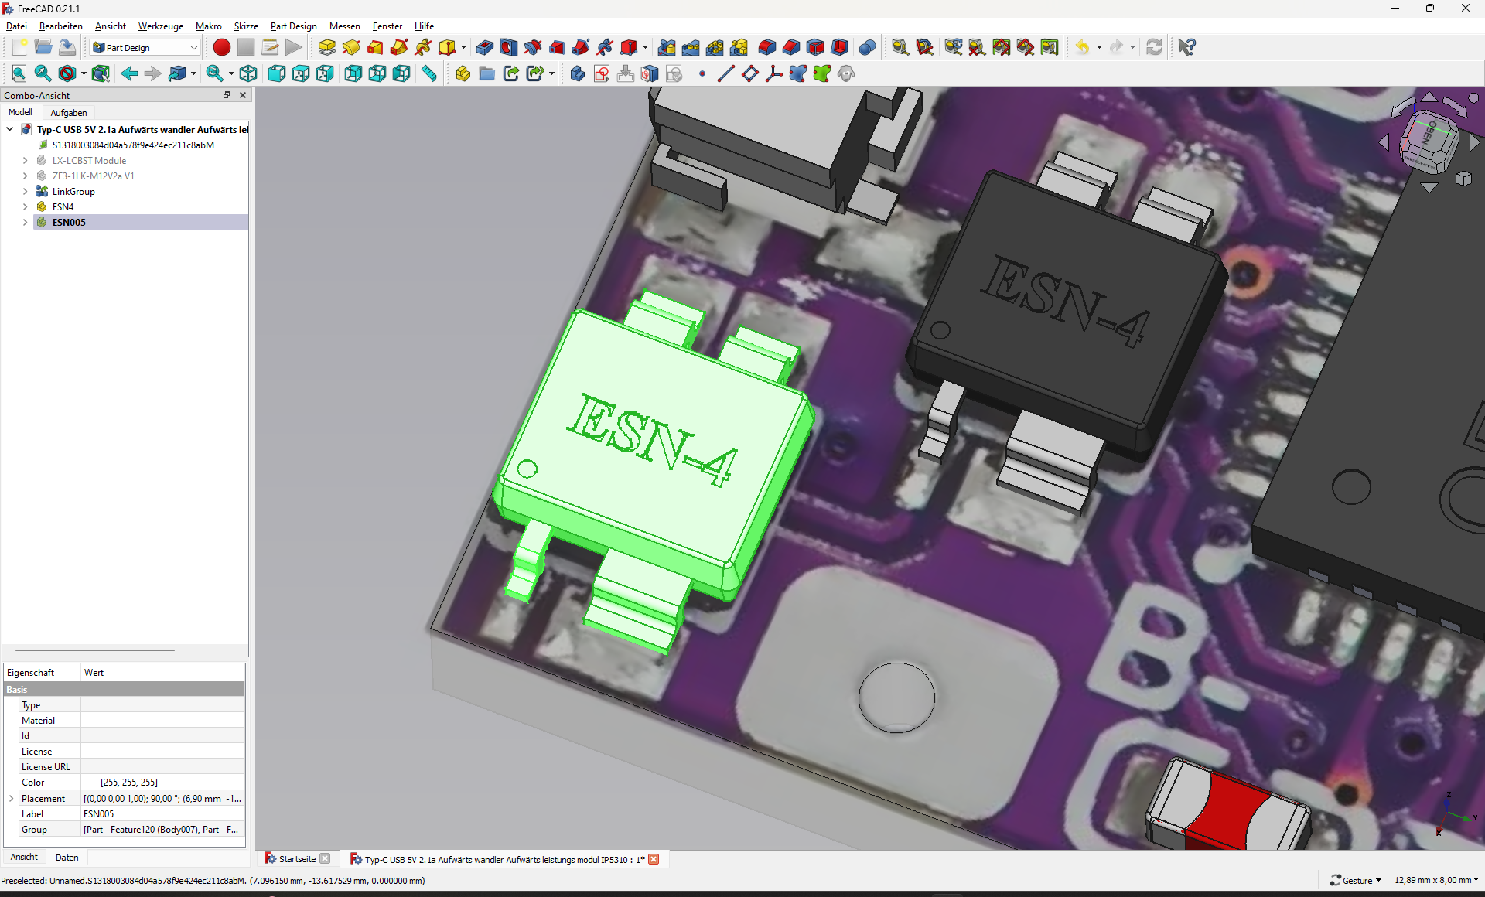Screen dimensions: 1485x897
Task: Switch to the Aufgaben tab
Action: [69, 112]
